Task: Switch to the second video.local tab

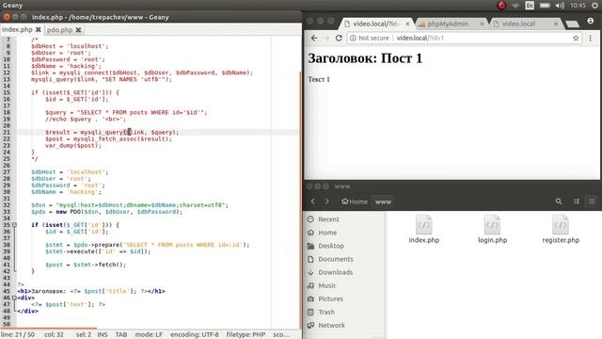Action: click(x=518, y=24)
